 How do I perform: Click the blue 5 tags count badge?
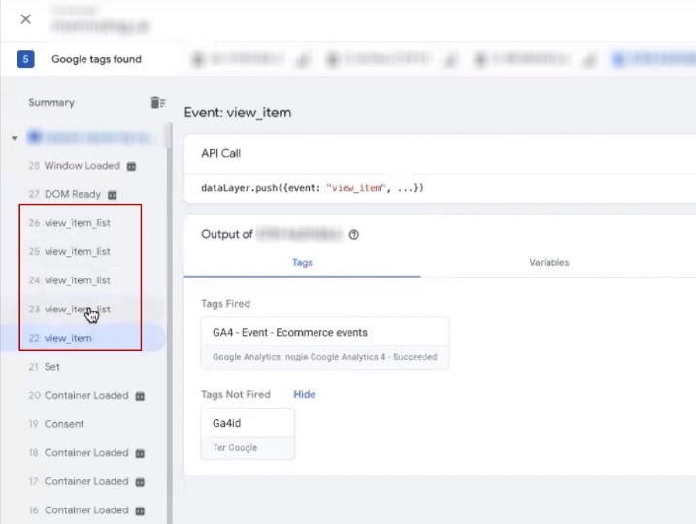coord(26,59)
